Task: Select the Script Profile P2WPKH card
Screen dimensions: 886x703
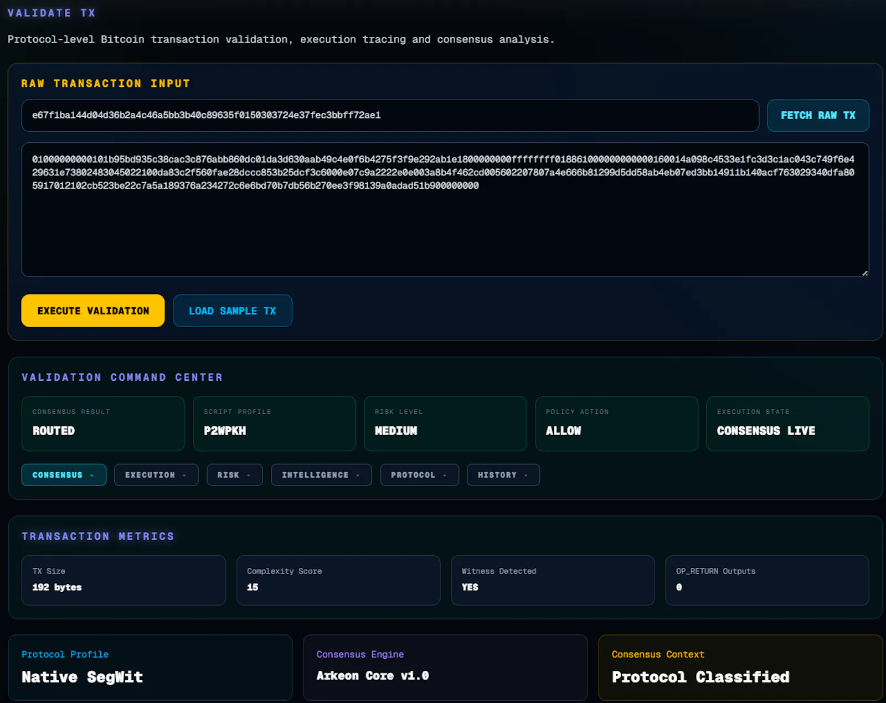Action: click(274, 423)
